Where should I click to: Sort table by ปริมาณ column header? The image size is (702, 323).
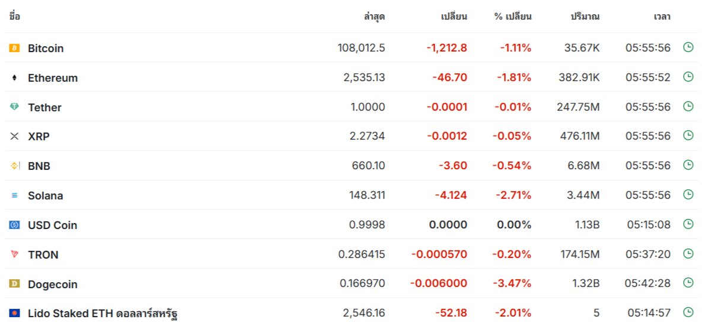coord(585,17)
